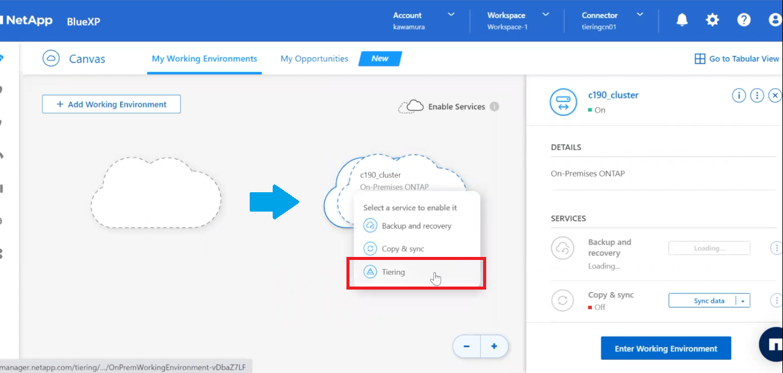
Task: Show the Enable Services info icon
Action: coord(494,106)
